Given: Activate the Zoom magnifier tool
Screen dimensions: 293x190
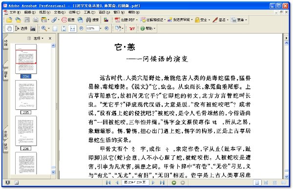Looking at the screenshot, I should tap(44, 28).
